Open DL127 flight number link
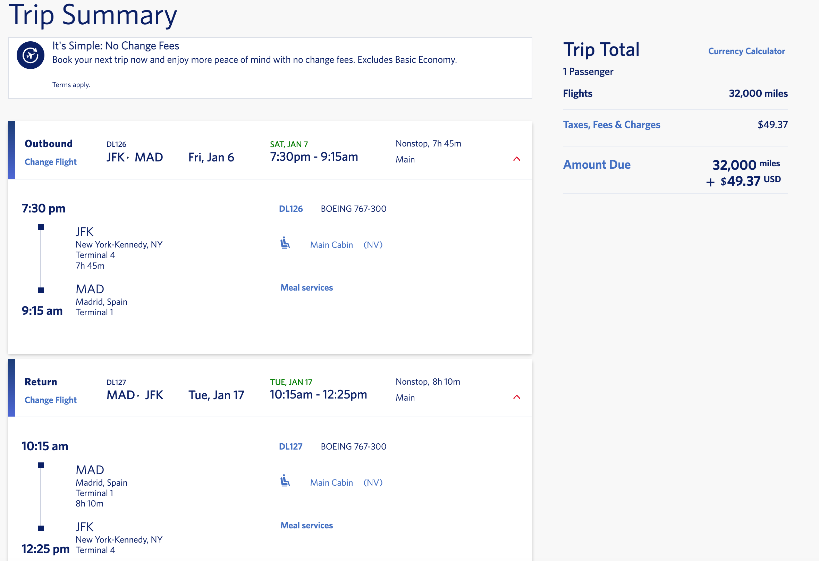 click(x=290, y=446)
